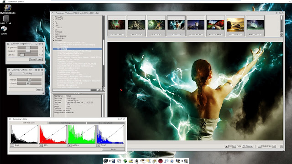Toggle the RED histogram checkbox
The image size is (292, 164).
[41, 146]
